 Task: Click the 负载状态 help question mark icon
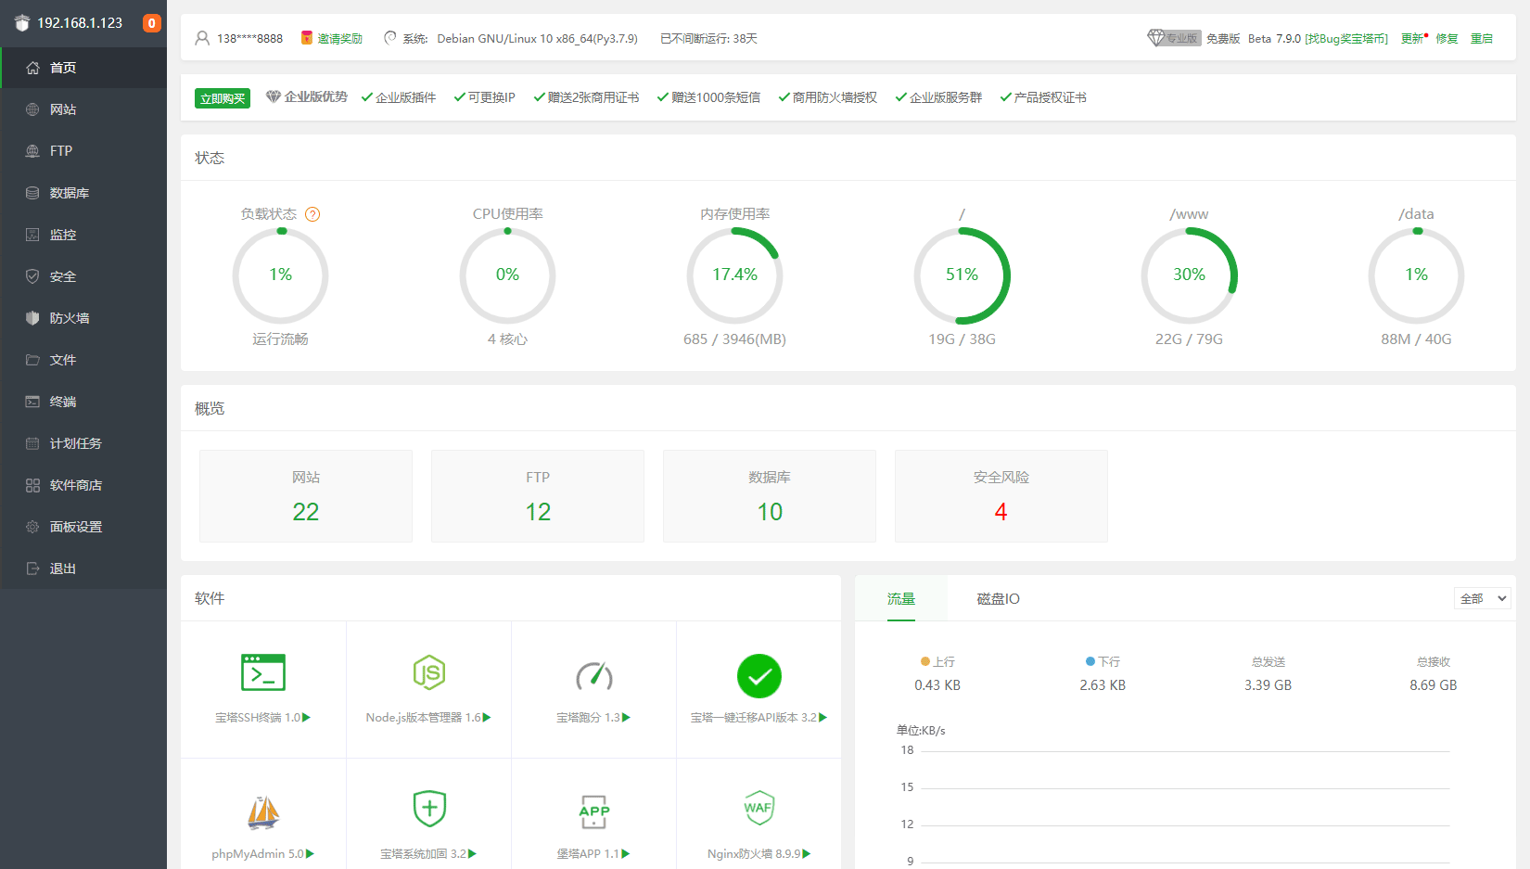[x=312, y=214]
